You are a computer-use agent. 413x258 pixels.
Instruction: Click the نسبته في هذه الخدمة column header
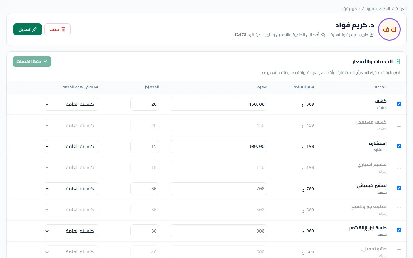coord(81,87)
